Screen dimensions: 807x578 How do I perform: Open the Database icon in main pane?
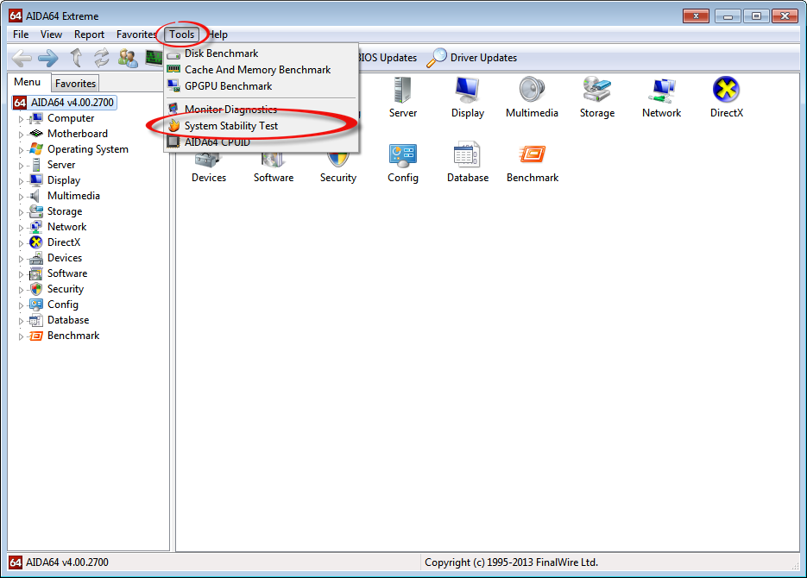pyautogui.click(x=467, y=162)
